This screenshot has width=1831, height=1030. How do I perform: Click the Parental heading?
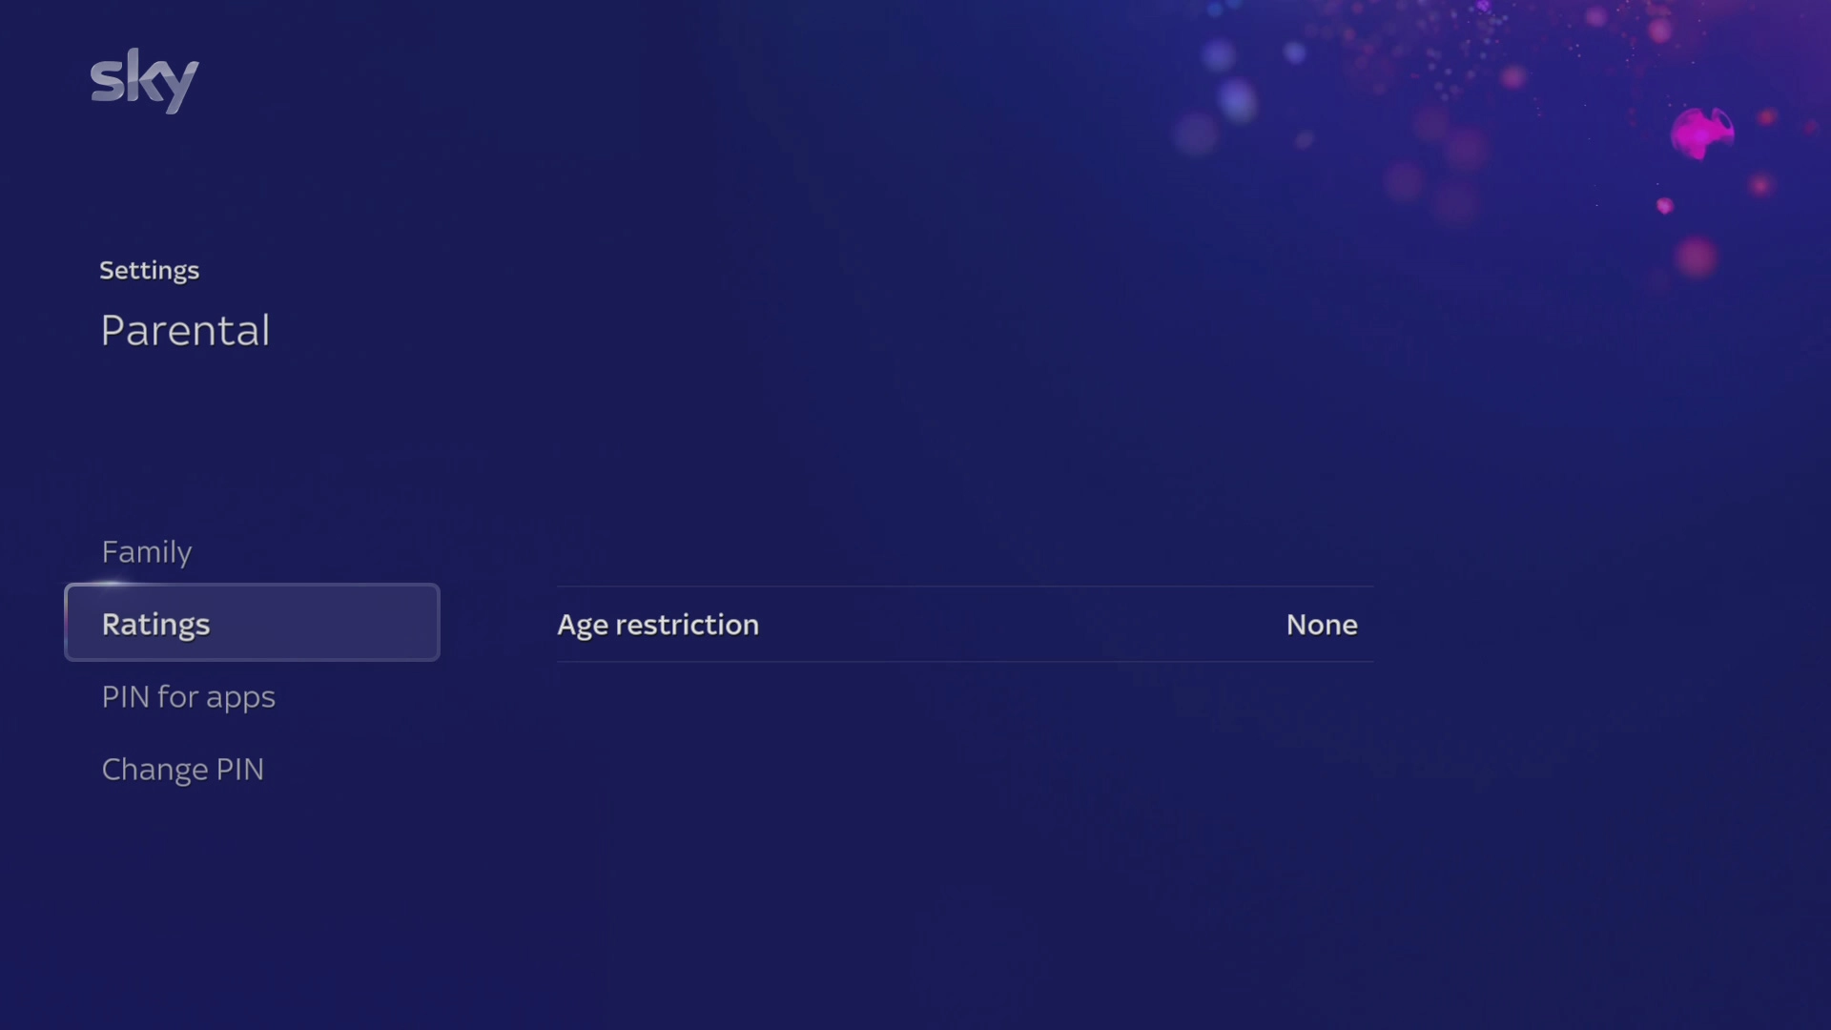(185, 331)
